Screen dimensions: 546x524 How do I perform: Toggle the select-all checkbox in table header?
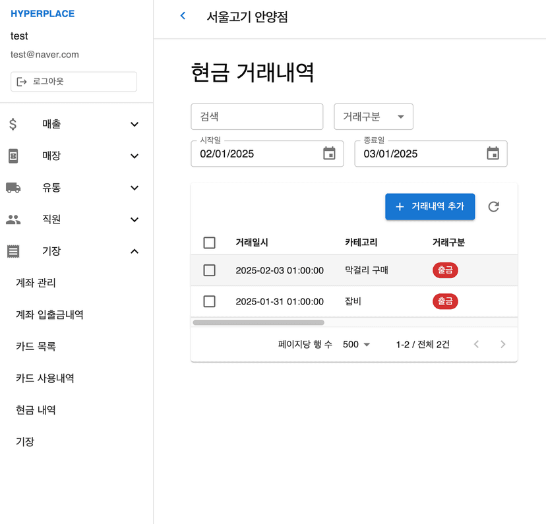tap(210, 243)
